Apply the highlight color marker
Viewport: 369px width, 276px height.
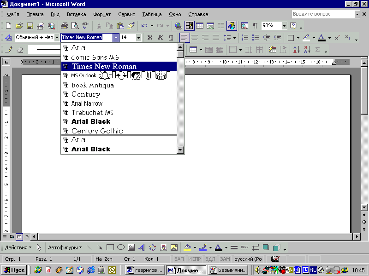pyautogui.click(x=306, y=38)
